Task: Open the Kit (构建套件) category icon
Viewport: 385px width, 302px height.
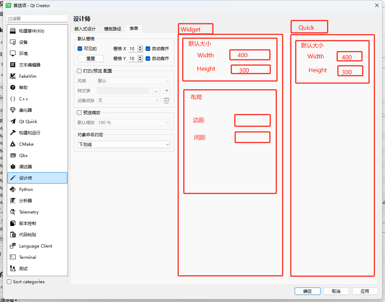Action: (13, 31)
